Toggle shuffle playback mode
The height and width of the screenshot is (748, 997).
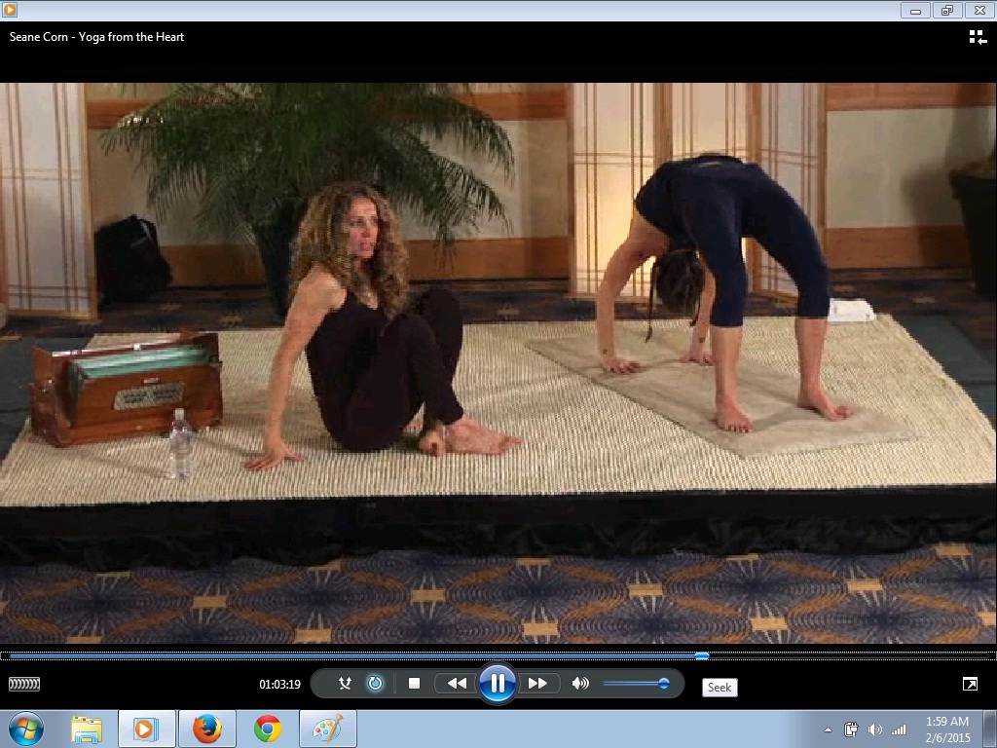(x=345, y=684)
